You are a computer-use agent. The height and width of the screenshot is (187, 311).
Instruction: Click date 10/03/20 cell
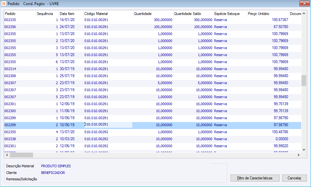tap(67, 139)
